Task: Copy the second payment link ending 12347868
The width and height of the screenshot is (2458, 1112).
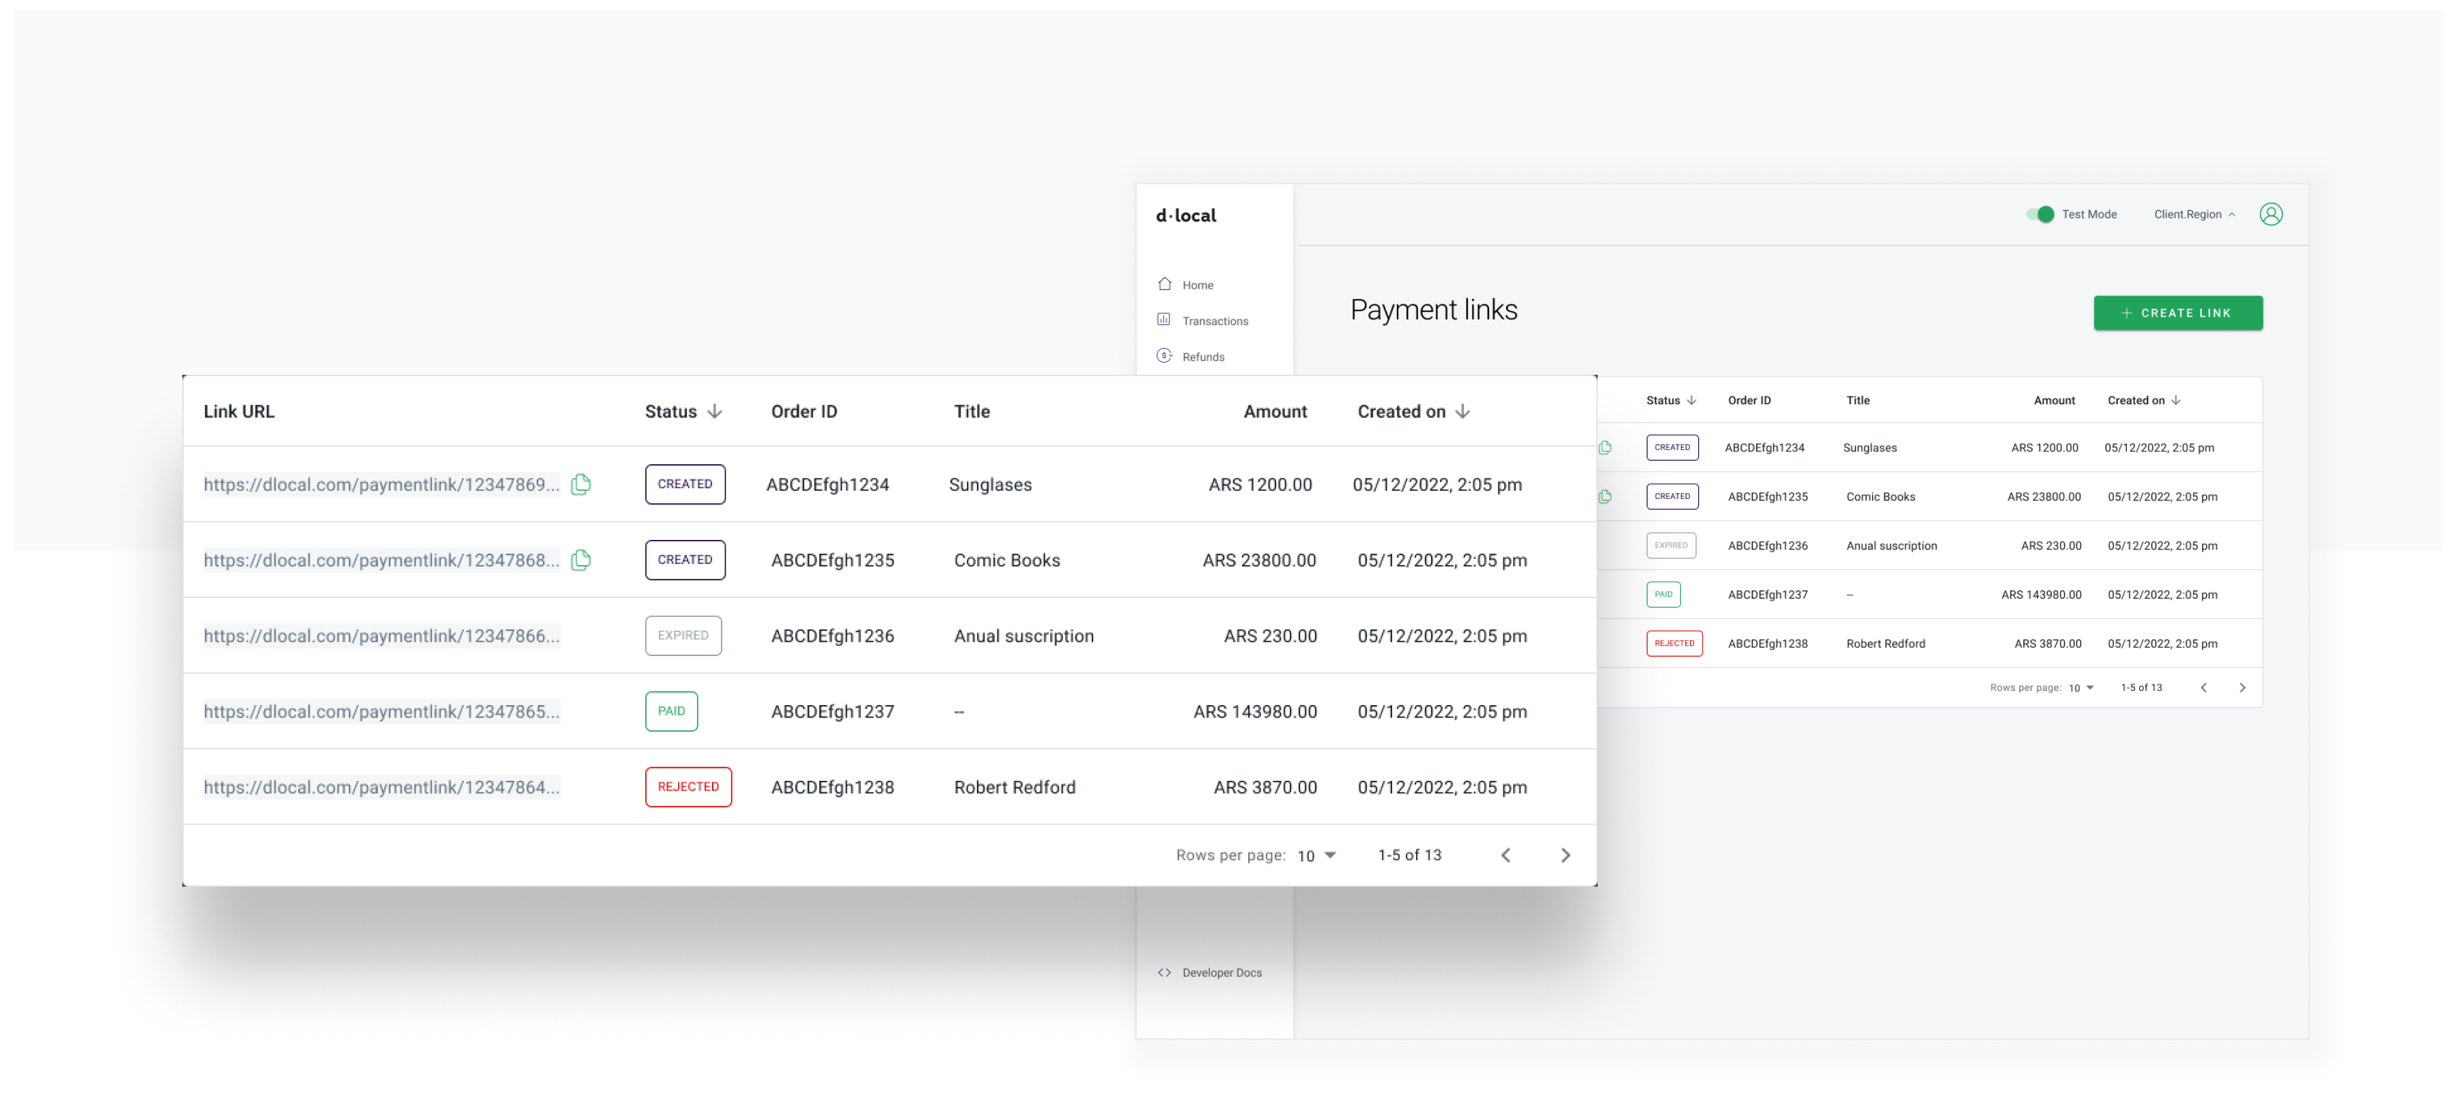Action: click(x=580, y=560)
